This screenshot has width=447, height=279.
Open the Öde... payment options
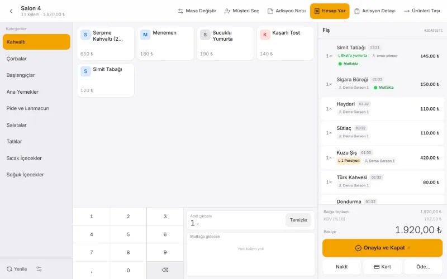pyautogui.click(x=423, y=267)
